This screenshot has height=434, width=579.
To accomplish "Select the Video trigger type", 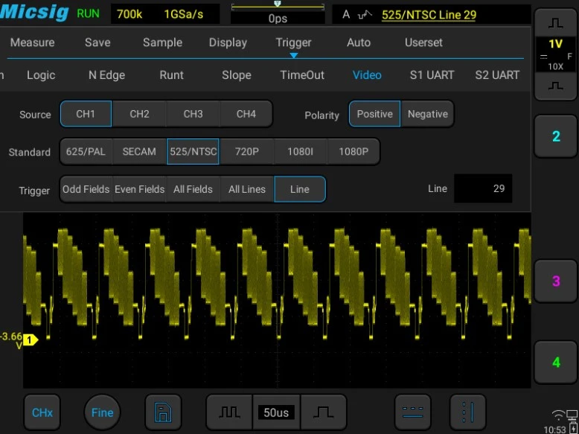I will pyautogui.click(x=367, y=75).
